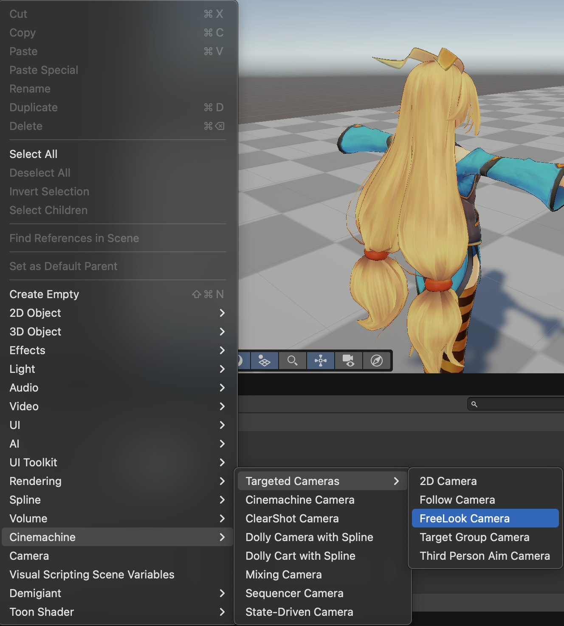Select Cinemachine Camera entry
The image size is (564, 626).
(x=300, y=500)
